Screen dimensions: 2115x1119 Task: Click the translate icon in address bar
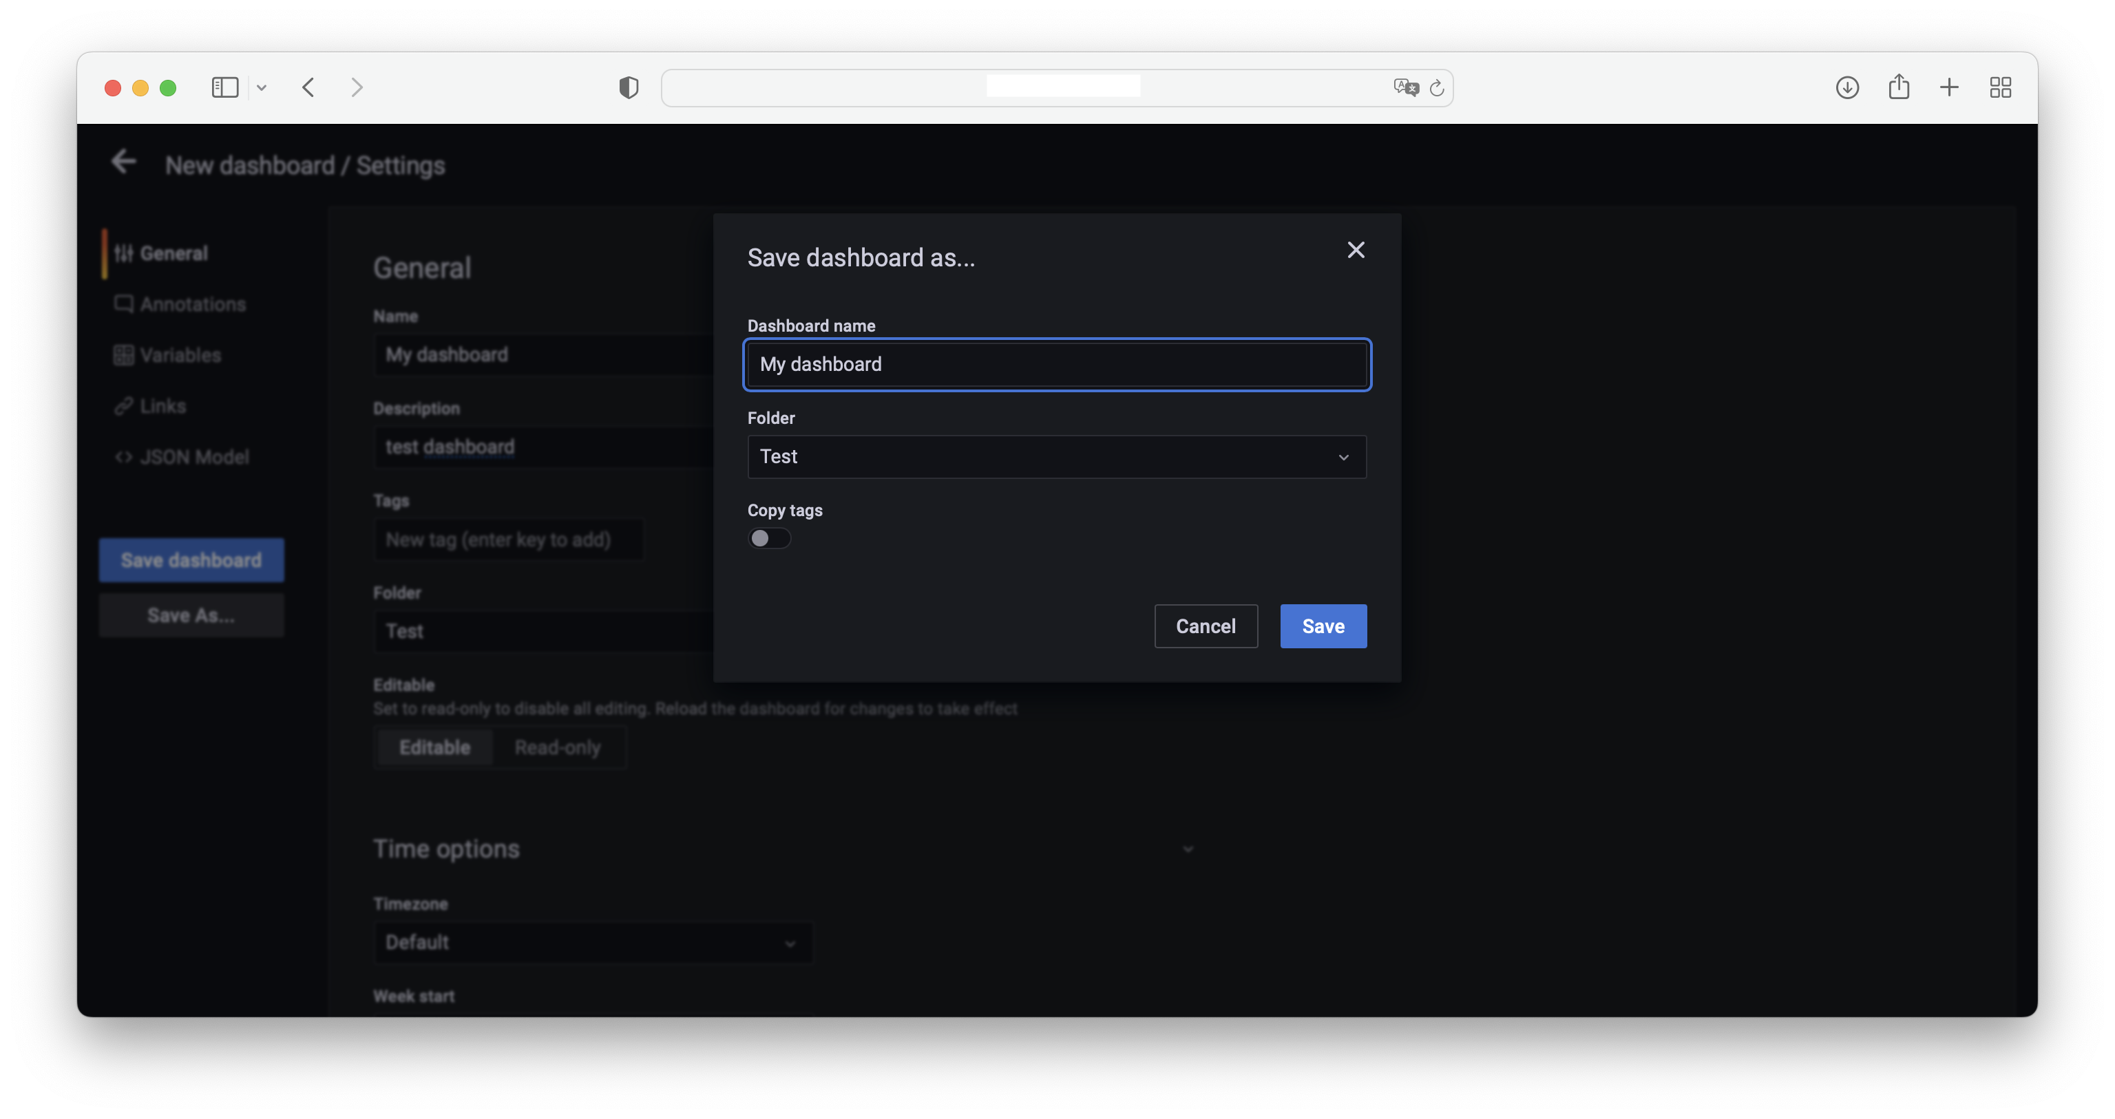(1407, 87)
